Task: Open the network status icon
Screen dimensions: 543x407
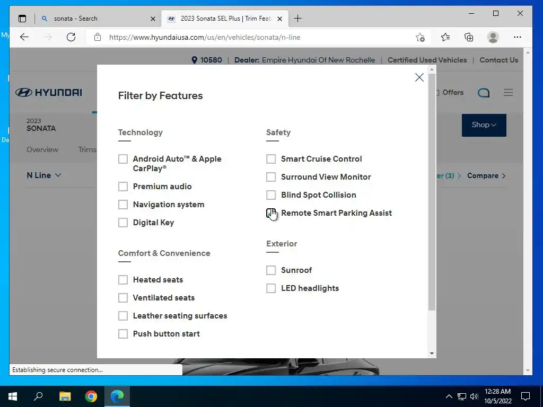Action: pos(462,396)
